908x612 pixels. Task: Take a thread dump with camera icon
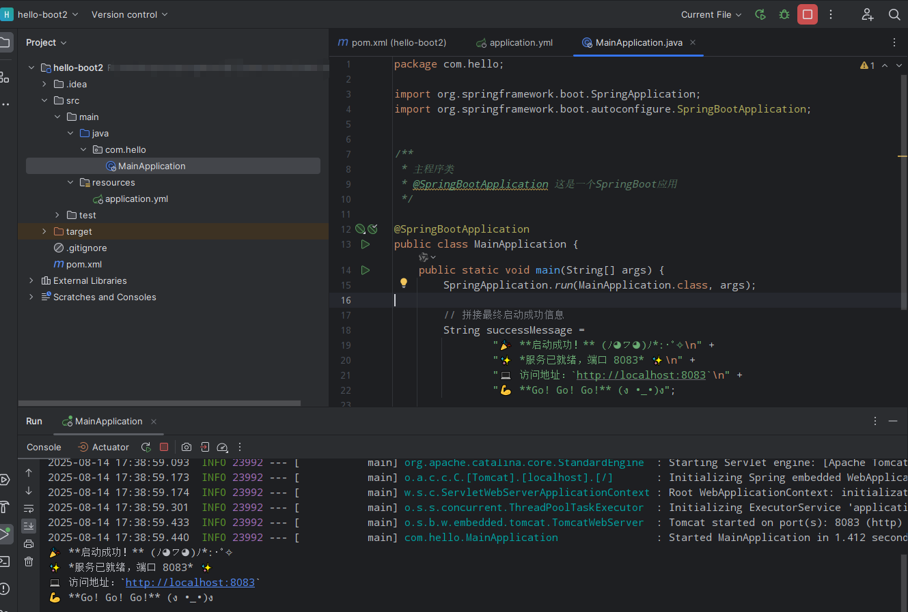187,447
